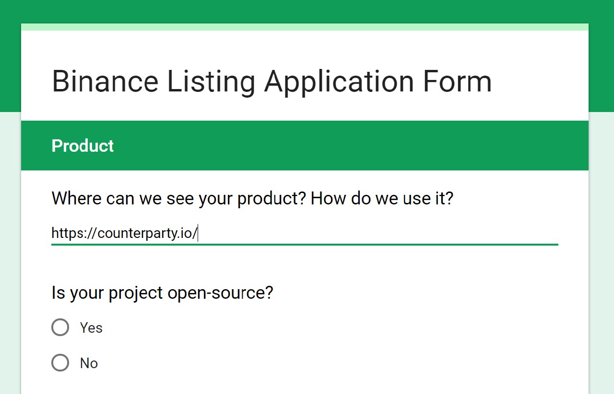Select the Yes radio button

[60, 327]
